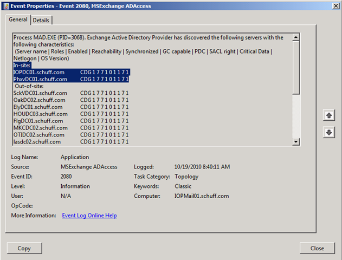Viewport: 342px width, 260px height.
Task: Copy the event details with the Copy button
Action: [x=24, y=248]
